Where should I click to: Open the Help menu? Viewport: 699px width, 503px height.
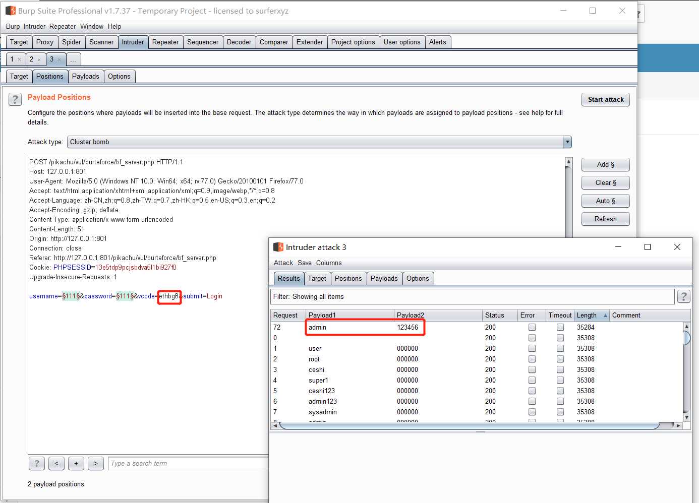(x=114, y=26)
